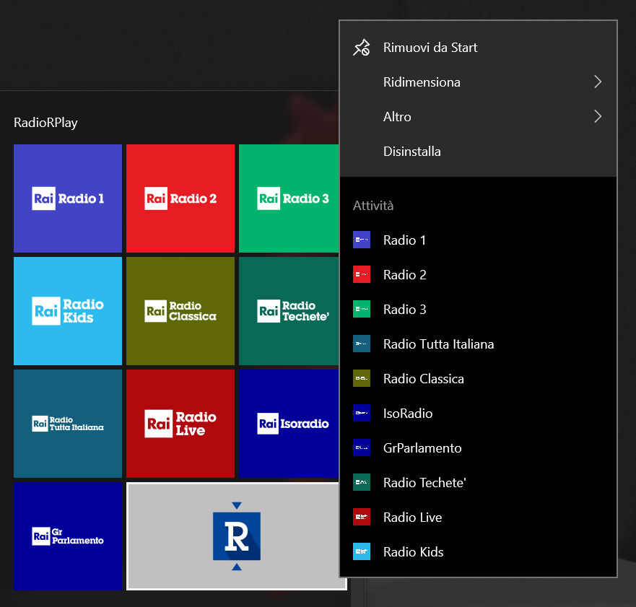Viewport: 636px width, 607px height.
Task: Choose Radio Kids in the Attività list
Action: coord(478,552)
